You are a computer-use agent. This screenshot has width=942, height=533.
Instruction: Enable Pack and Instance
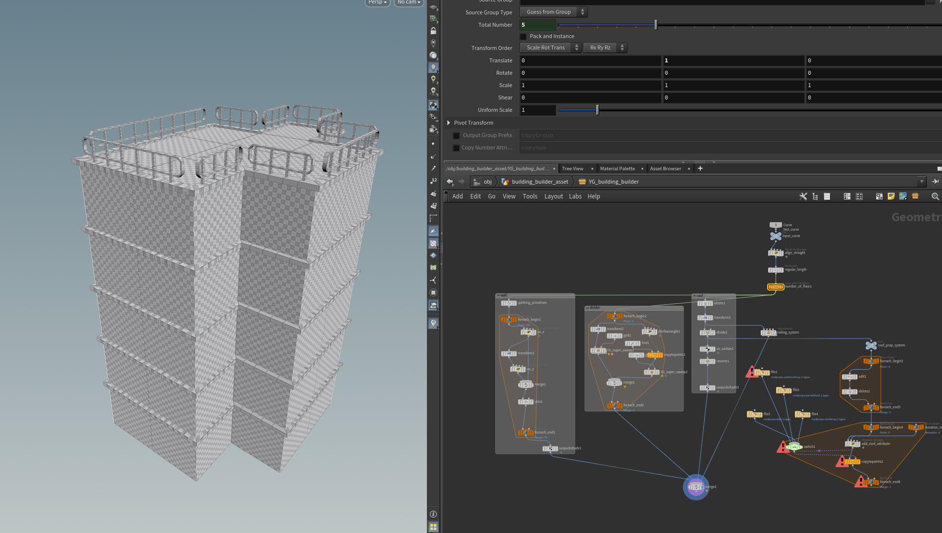pyautogui.click(x=523, y=36)
